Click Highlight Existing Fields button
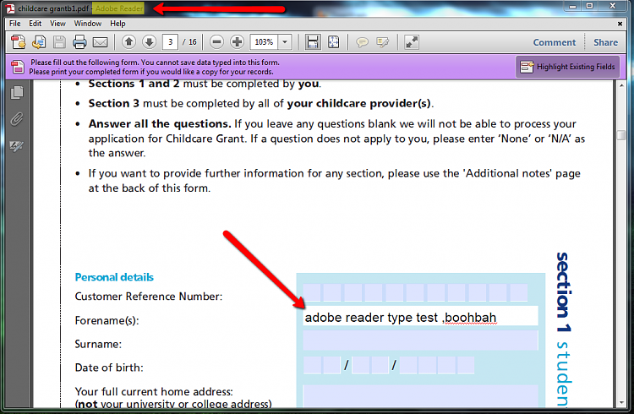Image resolution: width=634 pixels, height=414 pixels. click(x=570, y=67)
